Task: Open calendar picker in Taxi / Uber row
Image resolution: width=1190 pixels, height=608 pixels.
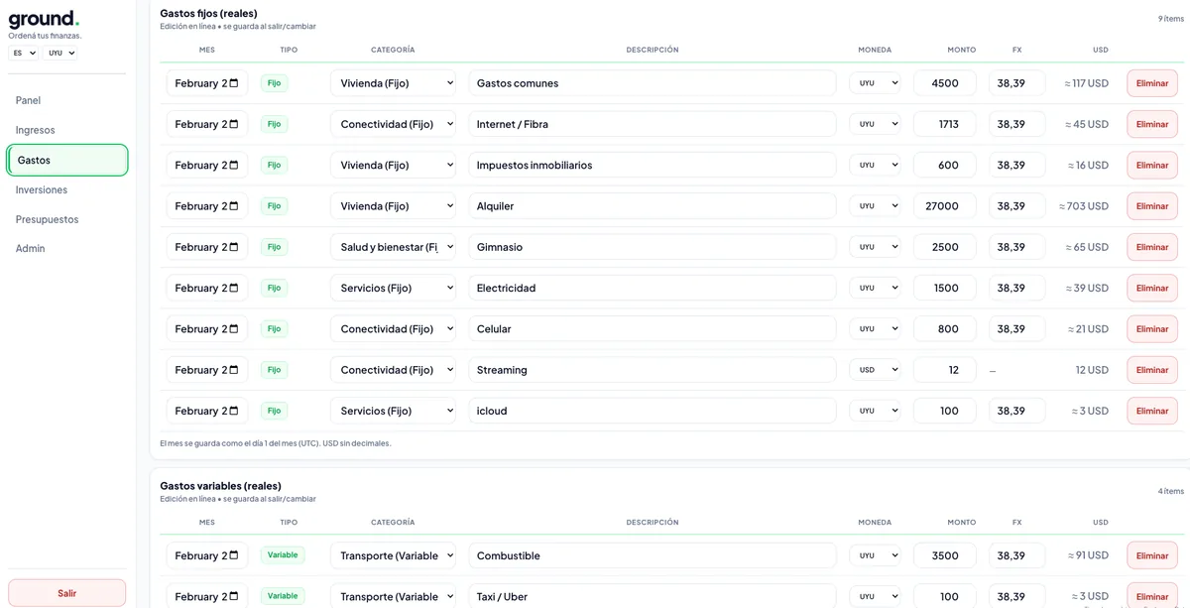Action: (234, 596)
